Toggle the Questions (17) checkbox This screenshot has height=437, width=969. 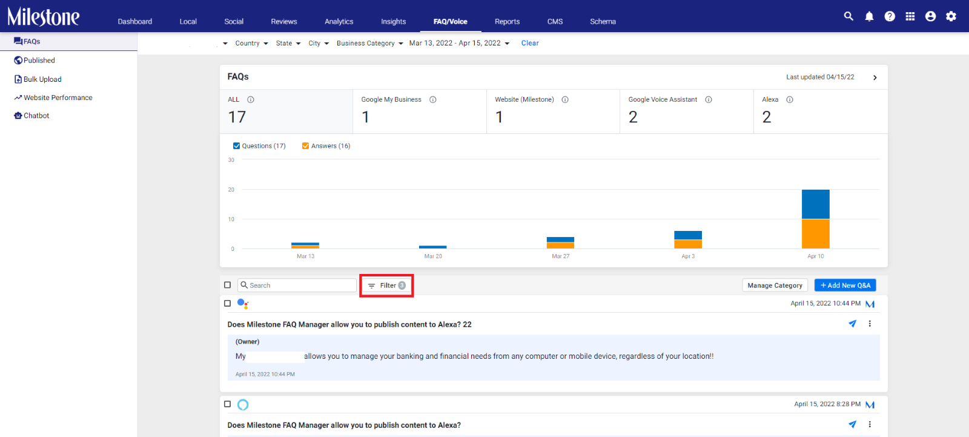pyautogui.click(x=236, y=145)
